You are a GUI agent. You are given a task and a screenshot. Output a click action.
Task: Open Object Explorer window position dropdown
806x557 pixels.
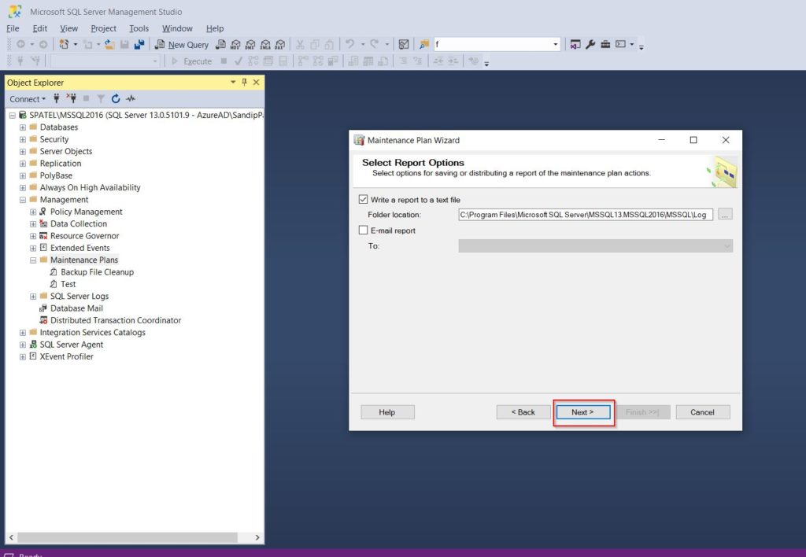(x=233, y=83)
